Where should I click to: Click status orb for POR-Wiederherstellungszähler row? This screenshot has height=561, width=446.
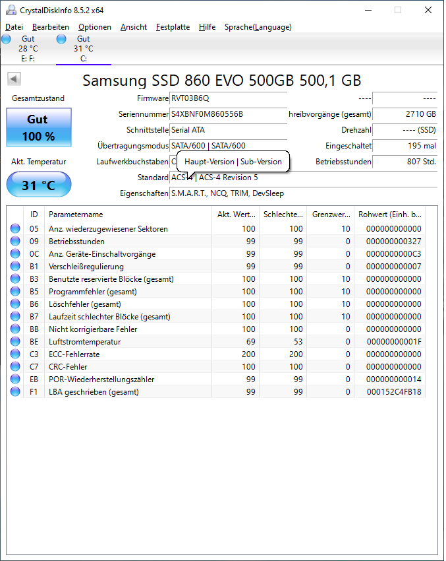click(15, 379)
